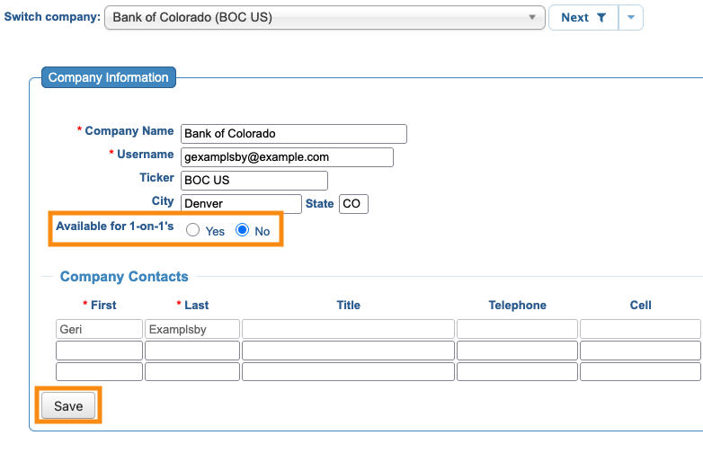Viewport: 703px width, 453px height.
Task: Focus the first contact's Telephone field
Action: point(517,329)
